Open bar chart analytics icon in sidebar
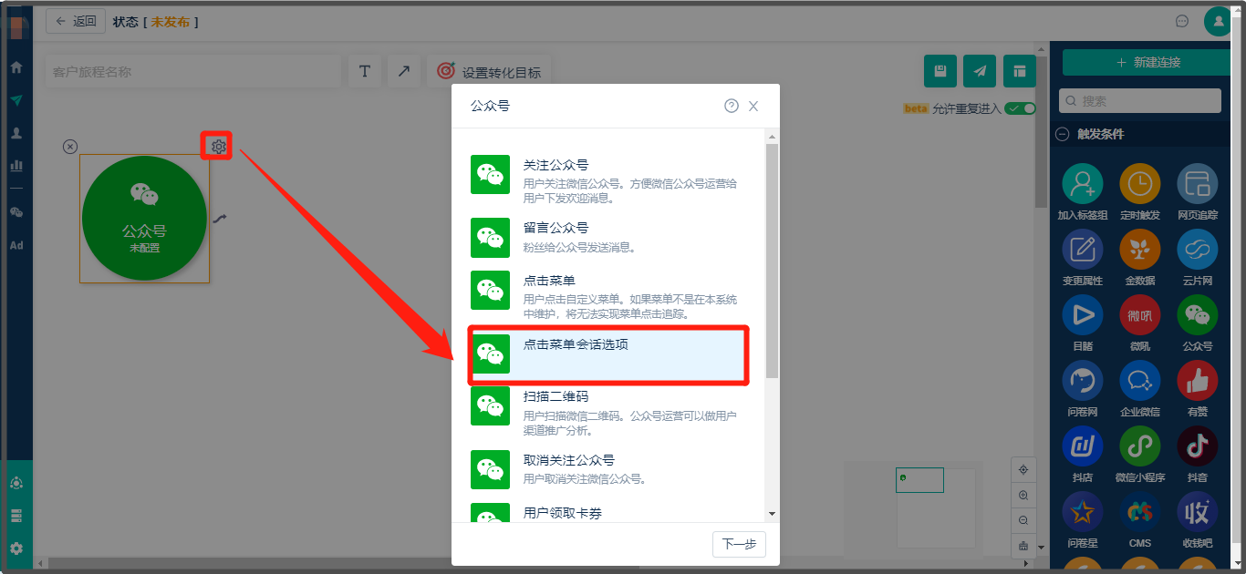The image size is (1246, 574). pos(16,166)
